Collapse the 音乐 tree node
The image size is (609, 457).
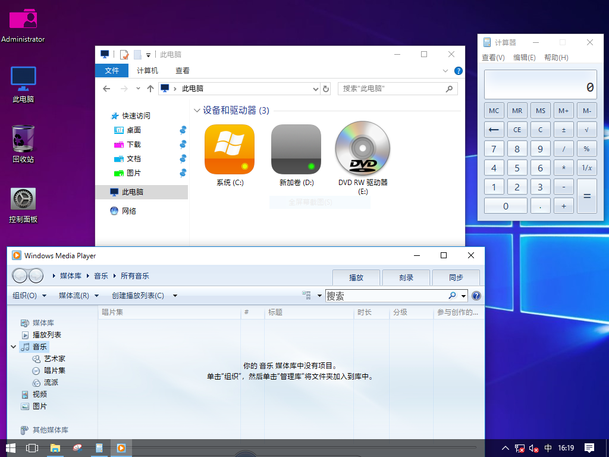coord(13,346)
